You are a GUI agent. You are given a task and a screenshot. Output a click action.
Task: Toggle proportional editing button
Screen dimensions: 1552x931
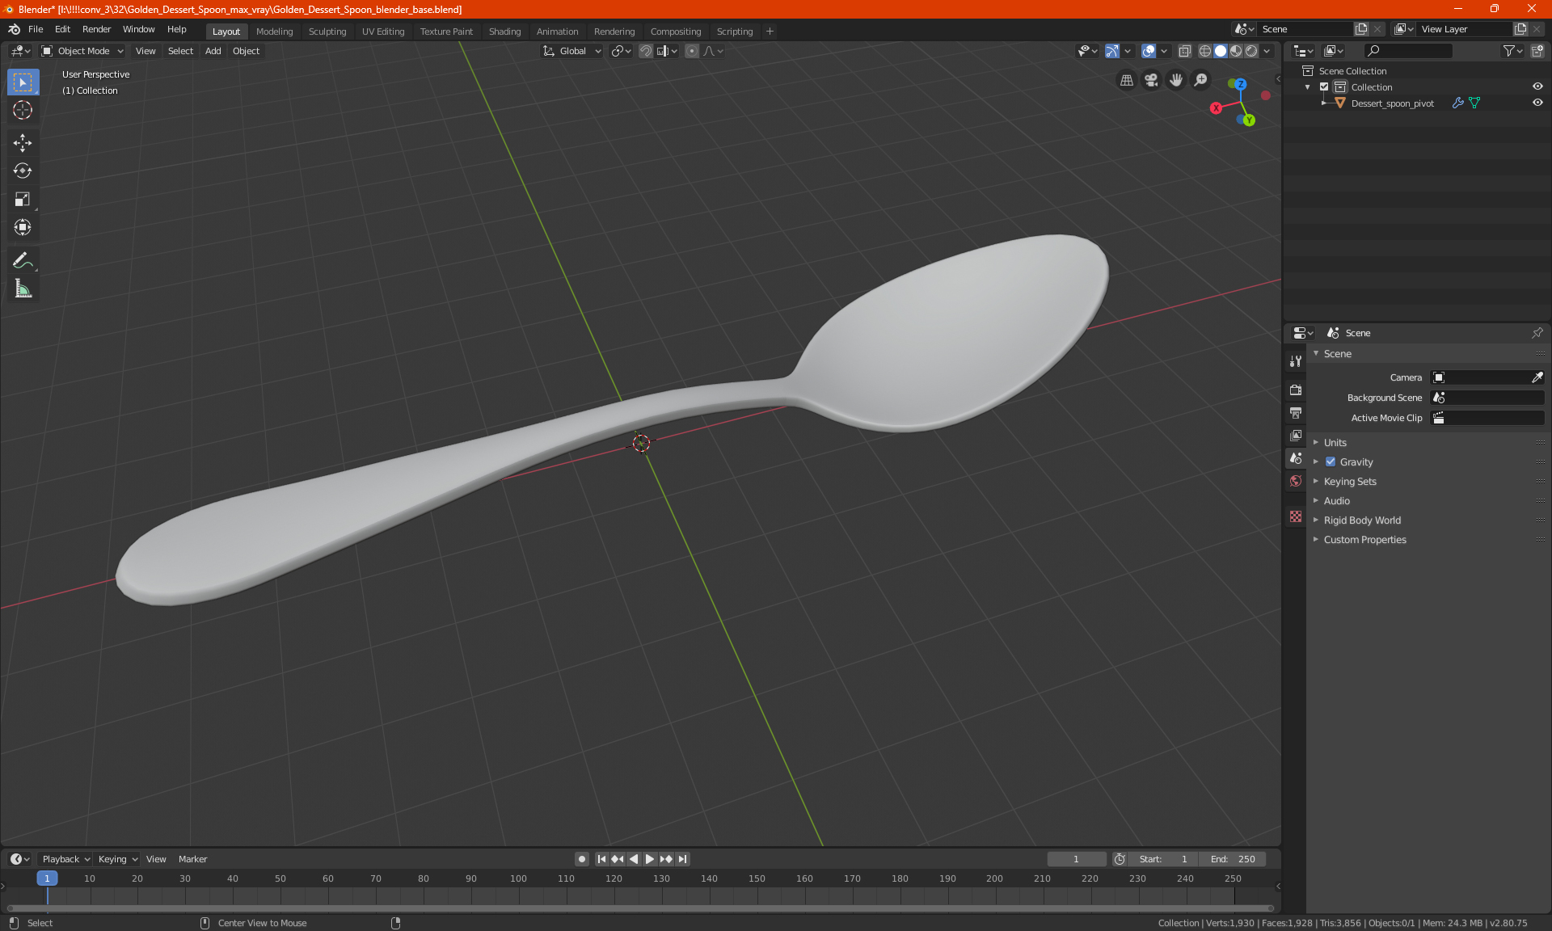tap(691, 51)
